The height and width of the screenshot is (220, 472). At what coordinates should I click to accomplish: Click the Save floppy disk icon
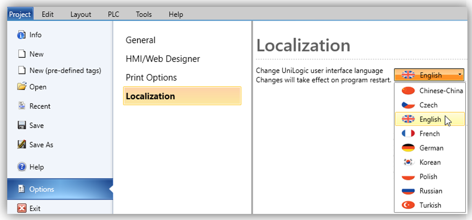(x=22, y=125)
